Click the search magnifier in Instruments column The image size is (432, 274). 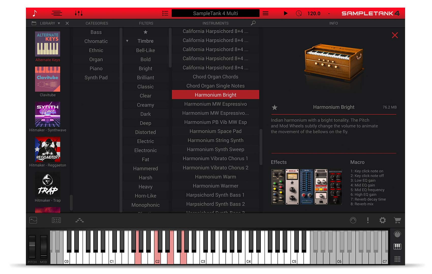253,23
